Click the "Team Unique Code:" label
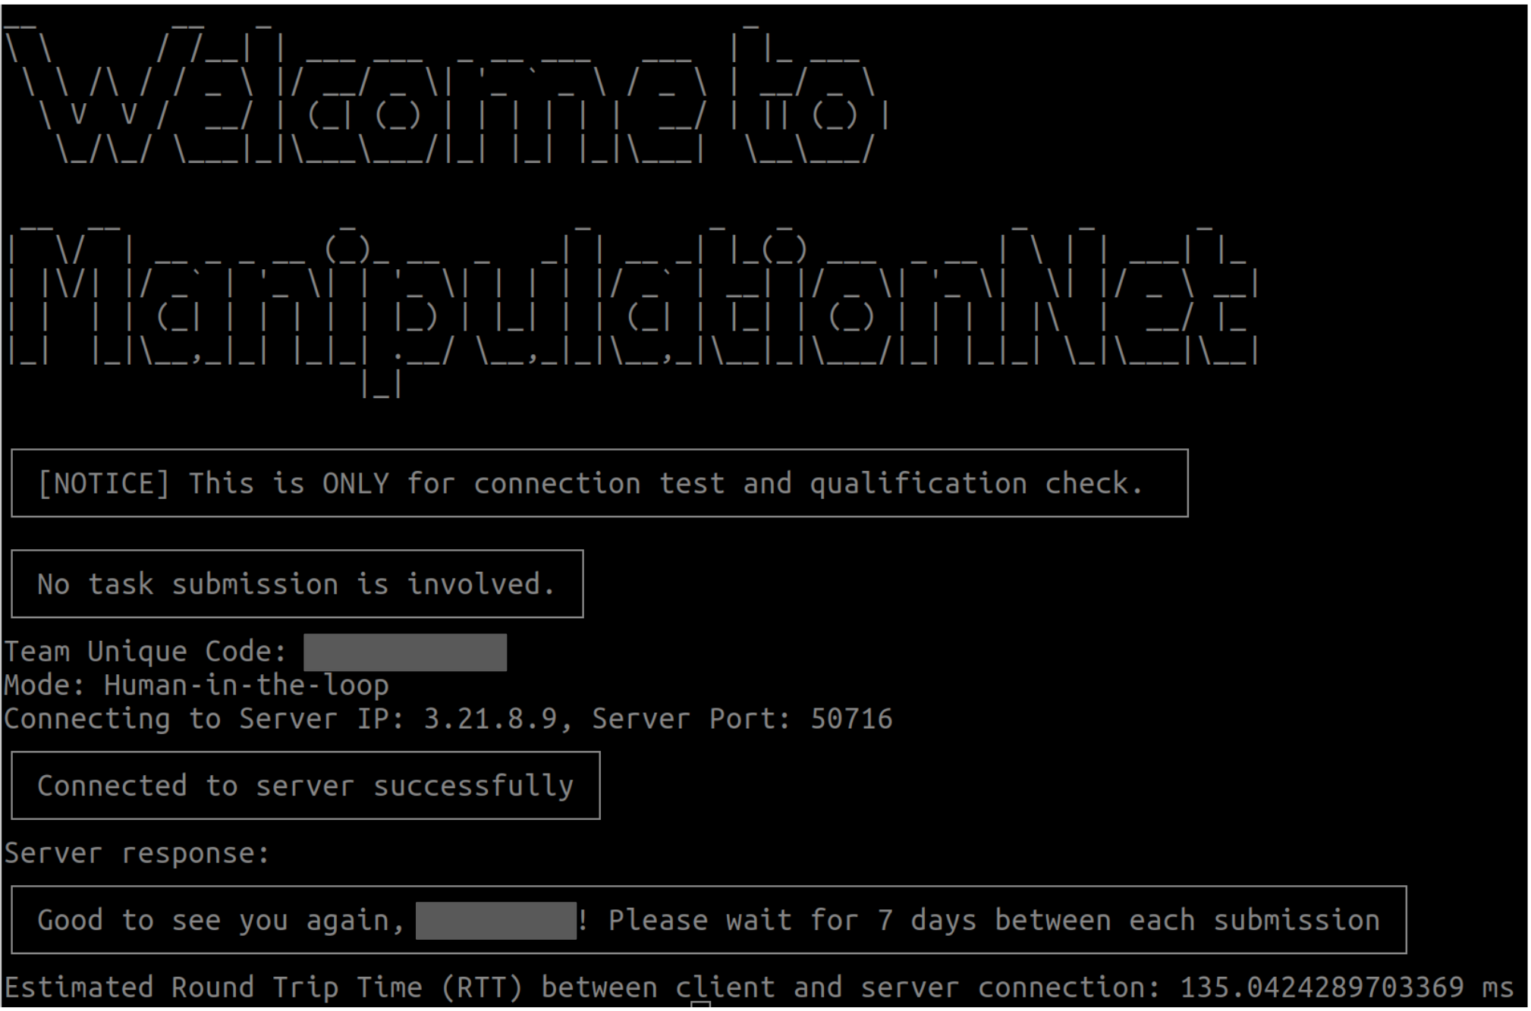This screenshot has width=1531, height=1011. coord(146,651)
